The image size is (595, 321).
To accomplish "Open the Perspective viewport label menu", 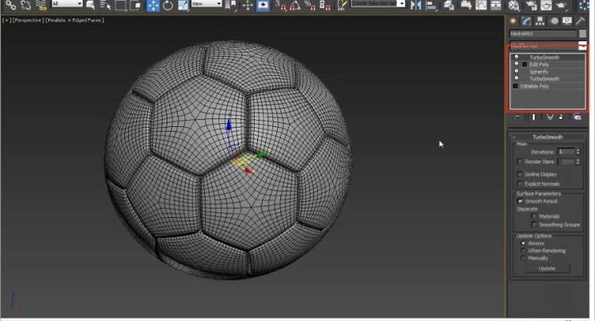I will pos(28,20).
